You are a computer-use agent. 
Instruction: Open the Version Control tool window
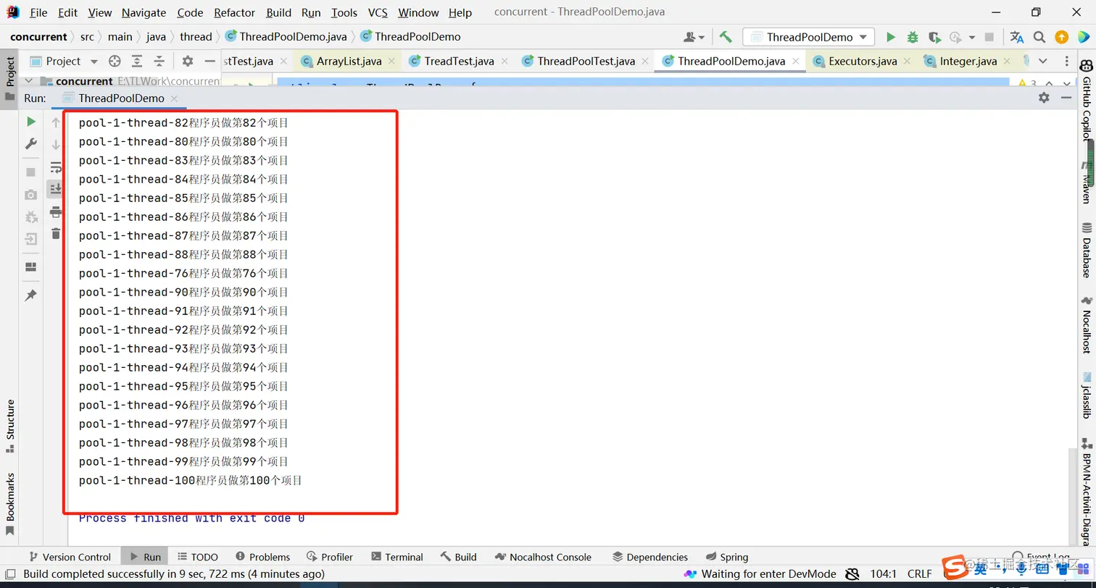(69, 557)
